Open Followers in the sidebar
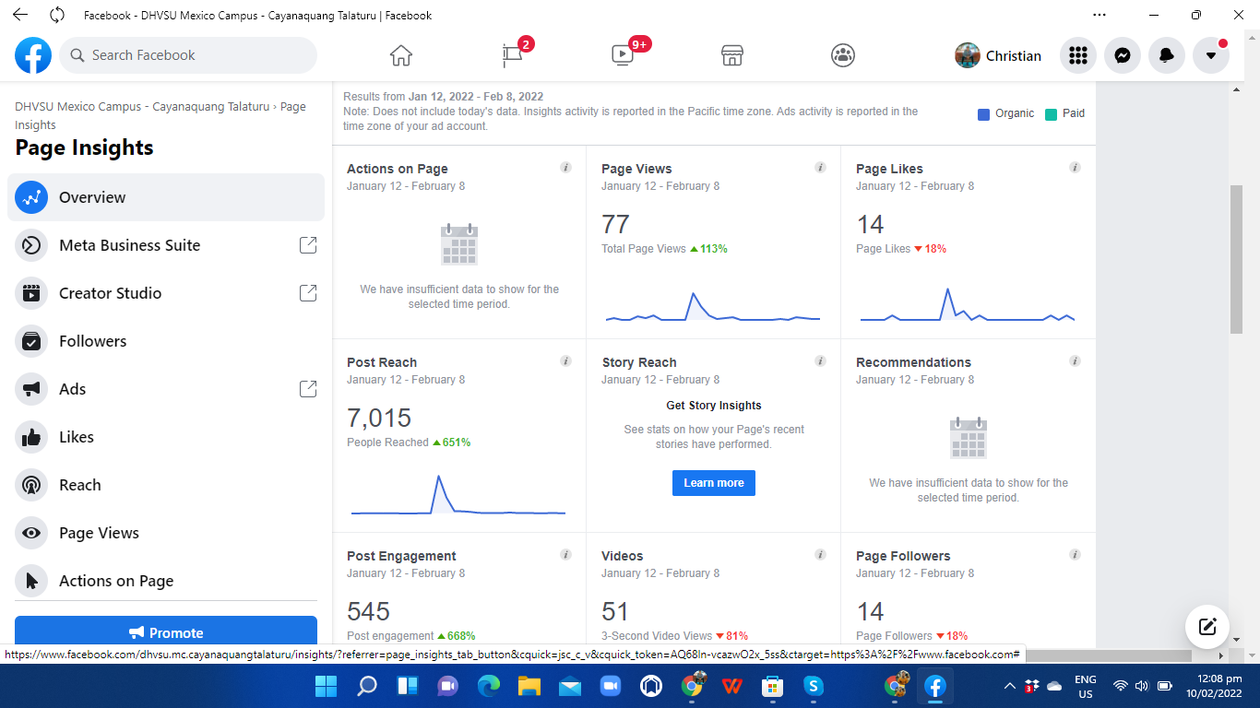The height and width of the screenshot is (708, 1260). click(x=166, y=341)
